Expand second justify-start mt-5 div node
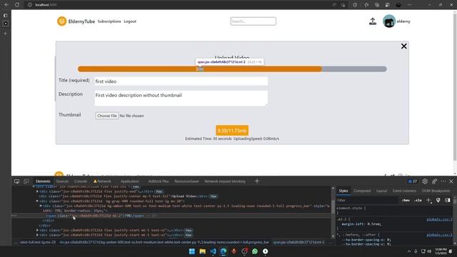This screenshot has height=257, width=457. (x=37, y=235)
